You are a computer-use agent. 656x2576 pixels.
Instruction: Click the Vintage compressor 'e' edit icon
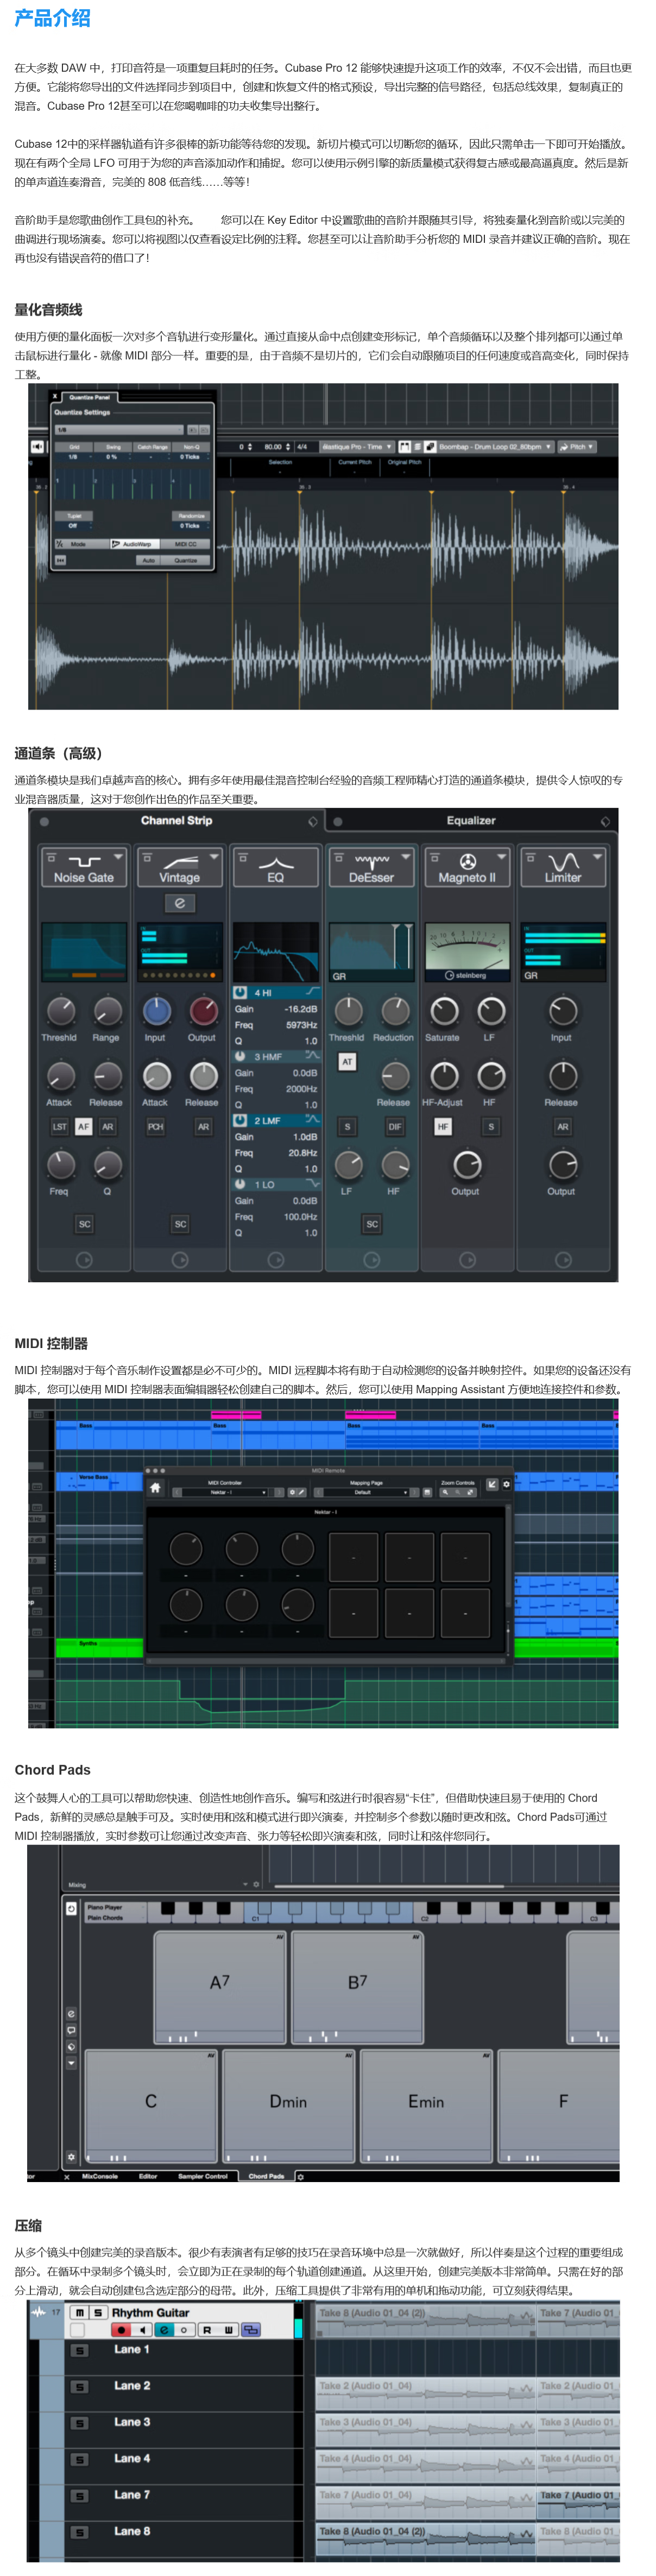coord(180,903)
